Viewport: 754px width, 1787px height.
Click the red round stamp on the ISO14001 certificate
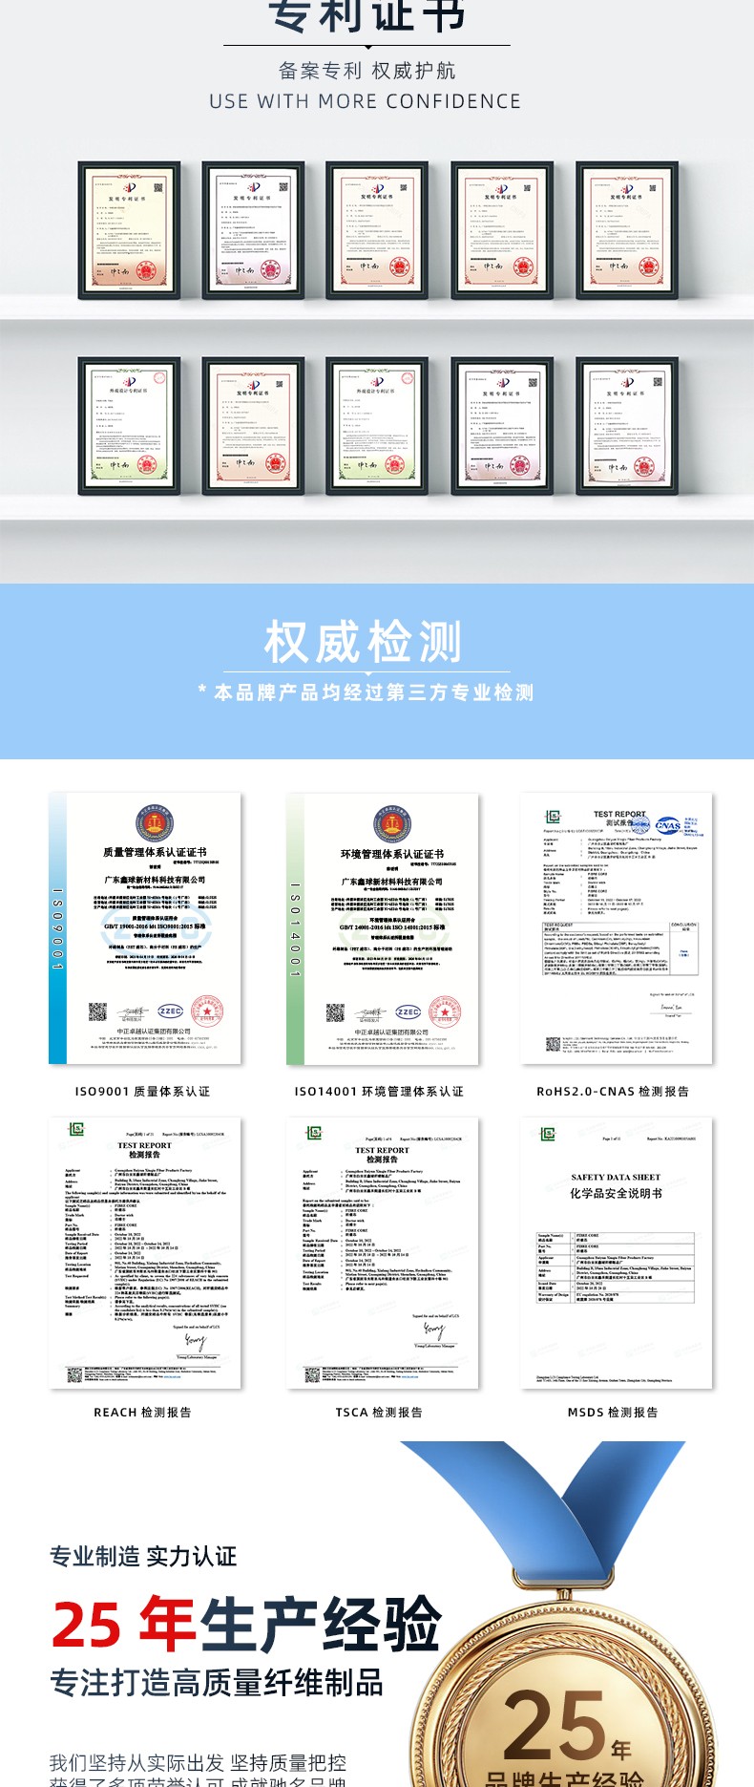click(x=445, y=1011)
